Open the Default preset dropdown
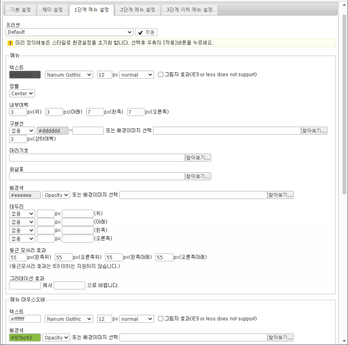The image size is (348, 345). coord(69,32)
